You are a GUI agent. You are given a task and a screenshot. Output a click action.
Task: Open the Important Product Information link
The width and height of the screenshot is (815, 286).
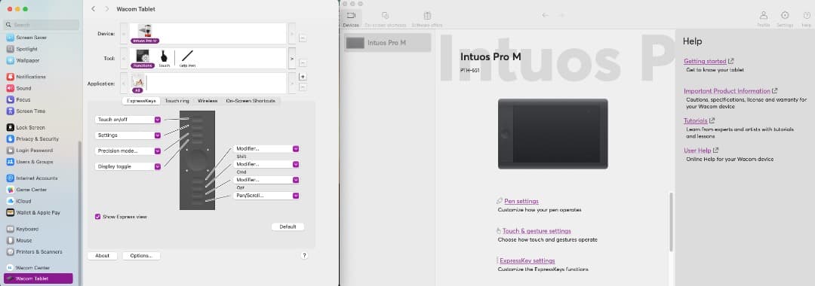click(727, 90)
